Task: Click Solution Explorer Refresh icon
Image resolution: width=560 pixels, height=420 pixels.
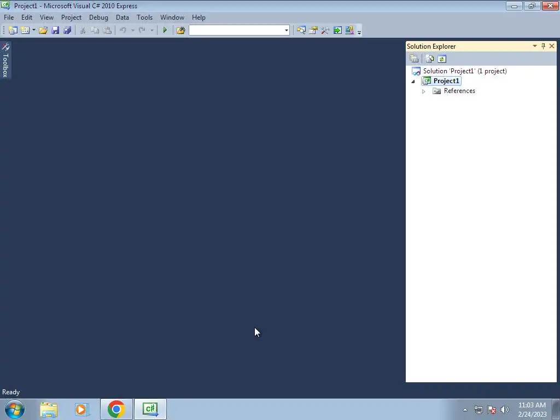Action: 442,59
